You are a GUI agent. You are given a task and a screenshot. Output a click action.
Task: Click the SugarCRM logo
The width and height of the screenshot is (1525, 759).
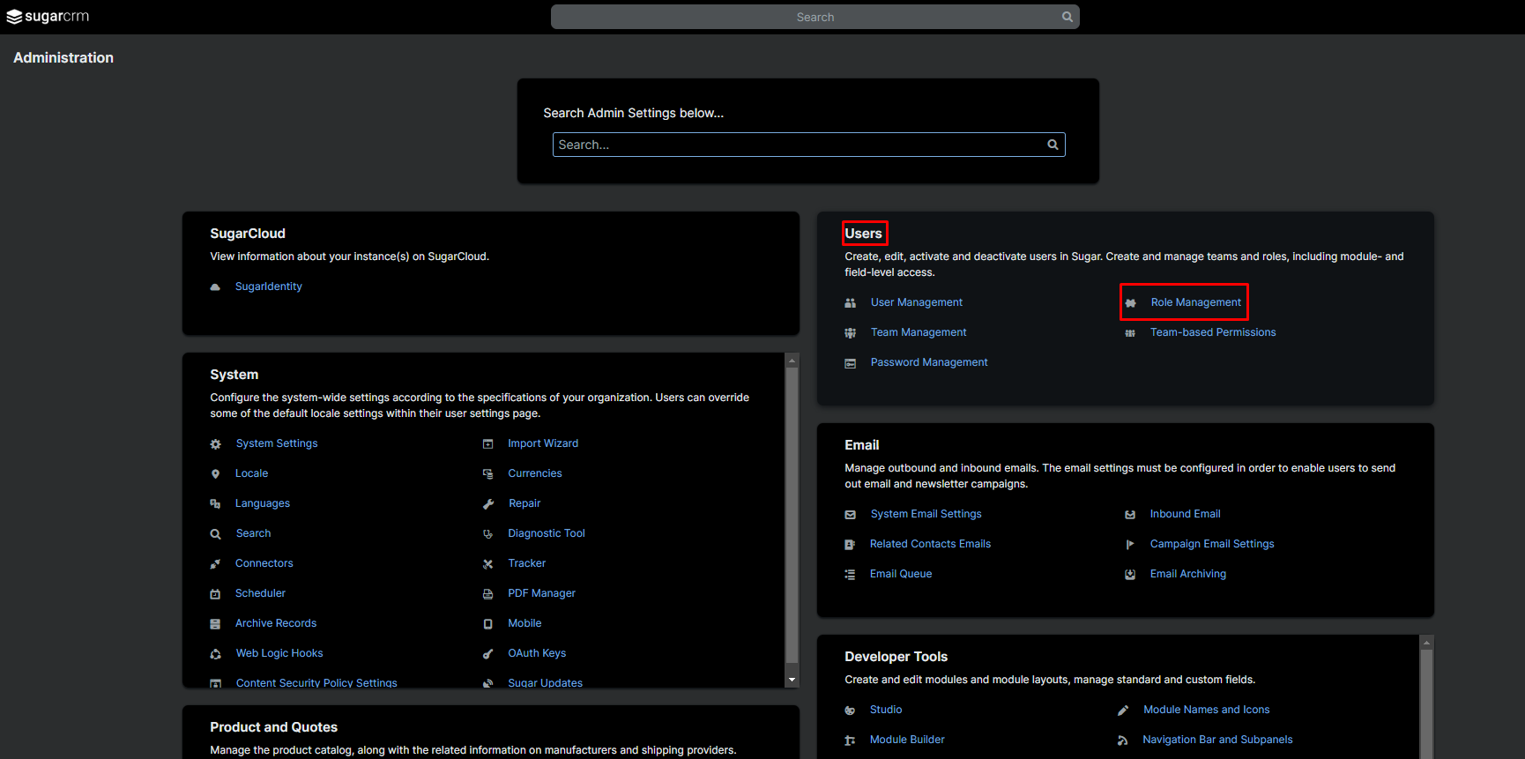coord(48,17)
